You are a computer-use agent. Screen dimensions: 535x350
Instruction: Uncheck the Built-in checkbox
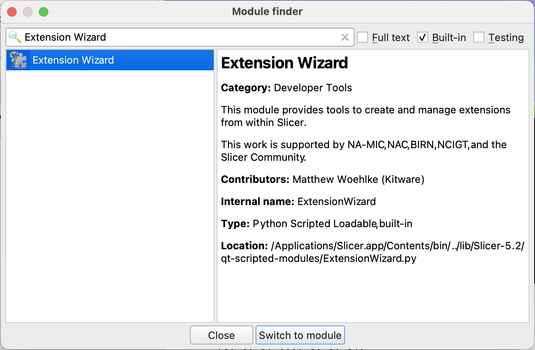pos(423,38)
